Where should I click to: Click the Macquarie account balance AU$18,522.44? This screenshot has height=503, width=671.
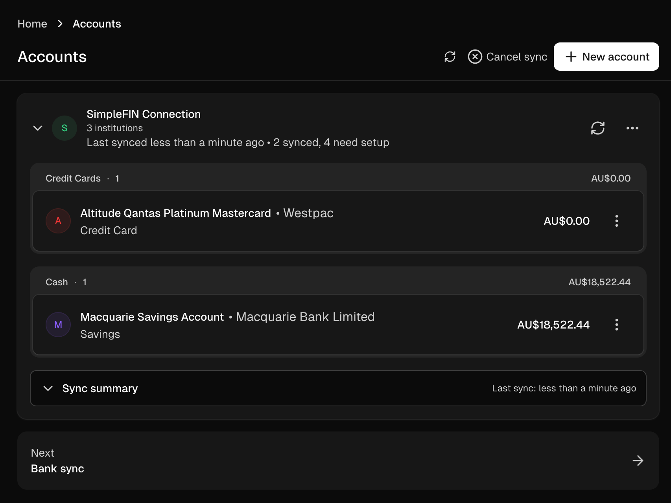[553, 325]
